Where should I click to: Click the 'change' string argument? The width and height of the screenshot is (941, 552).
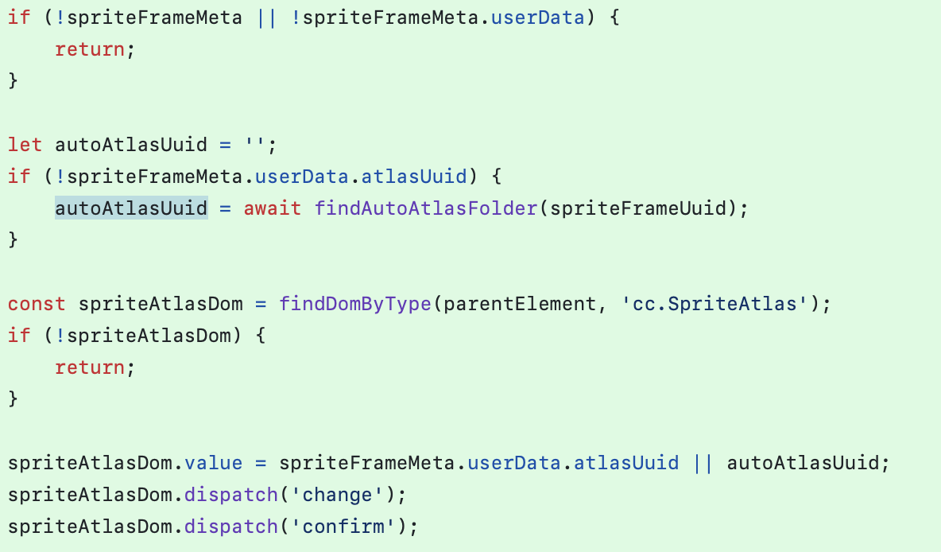(338, 495)
